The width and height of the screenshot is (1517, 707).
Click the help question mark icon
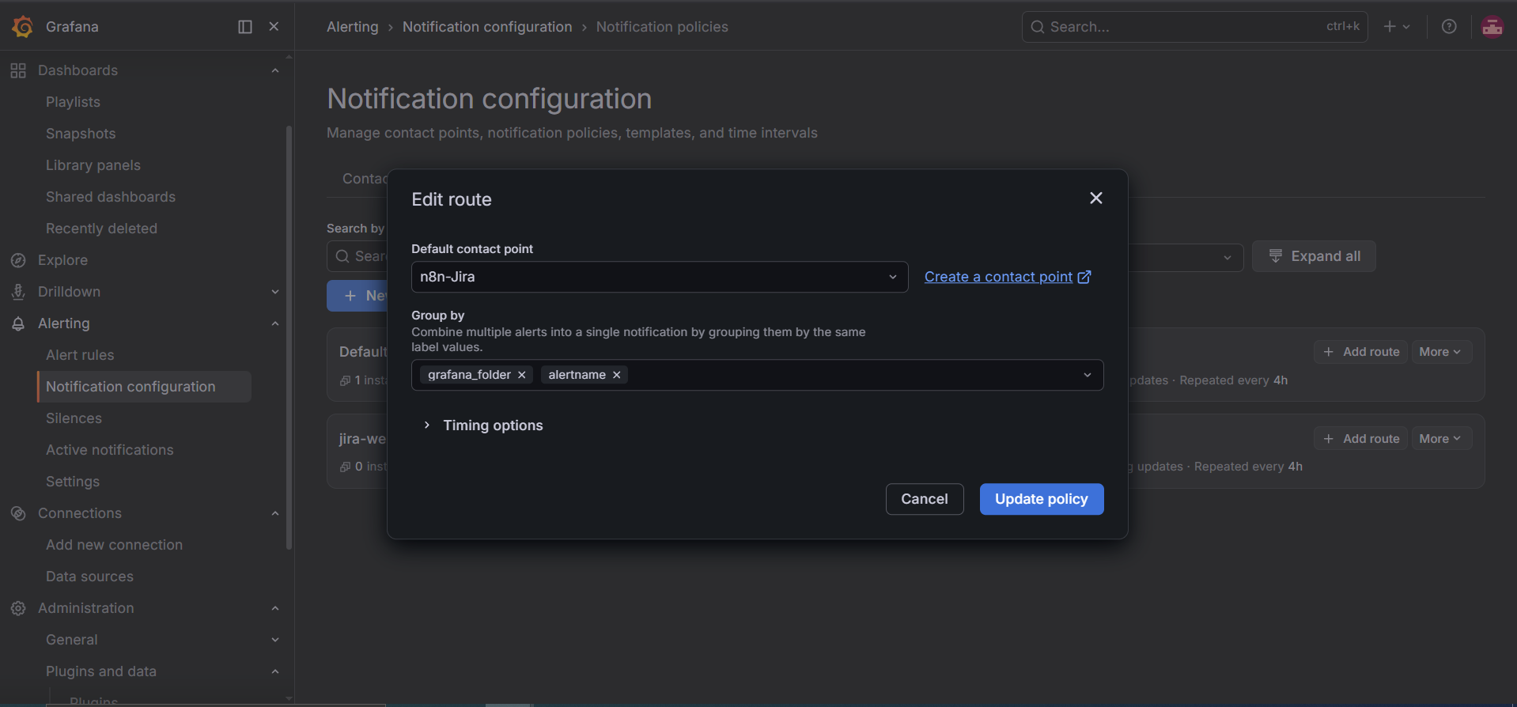click(1449, 27)
